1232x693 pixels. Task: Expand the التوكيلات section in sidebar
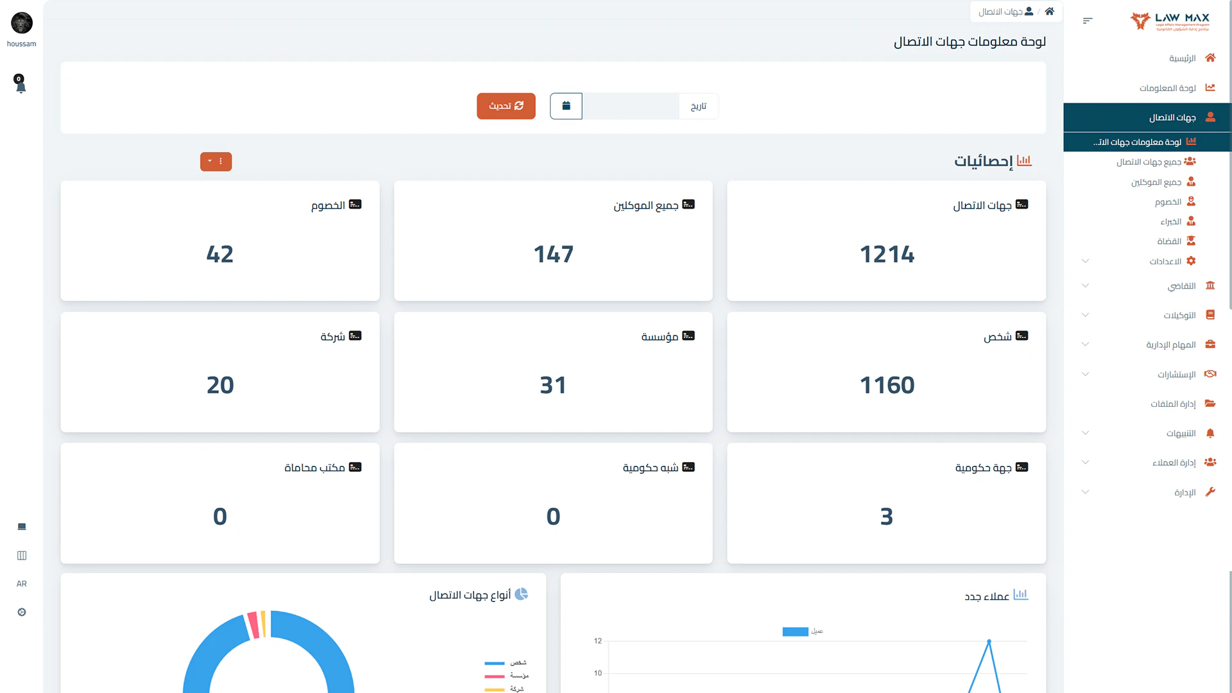[x=1084, y=314]
